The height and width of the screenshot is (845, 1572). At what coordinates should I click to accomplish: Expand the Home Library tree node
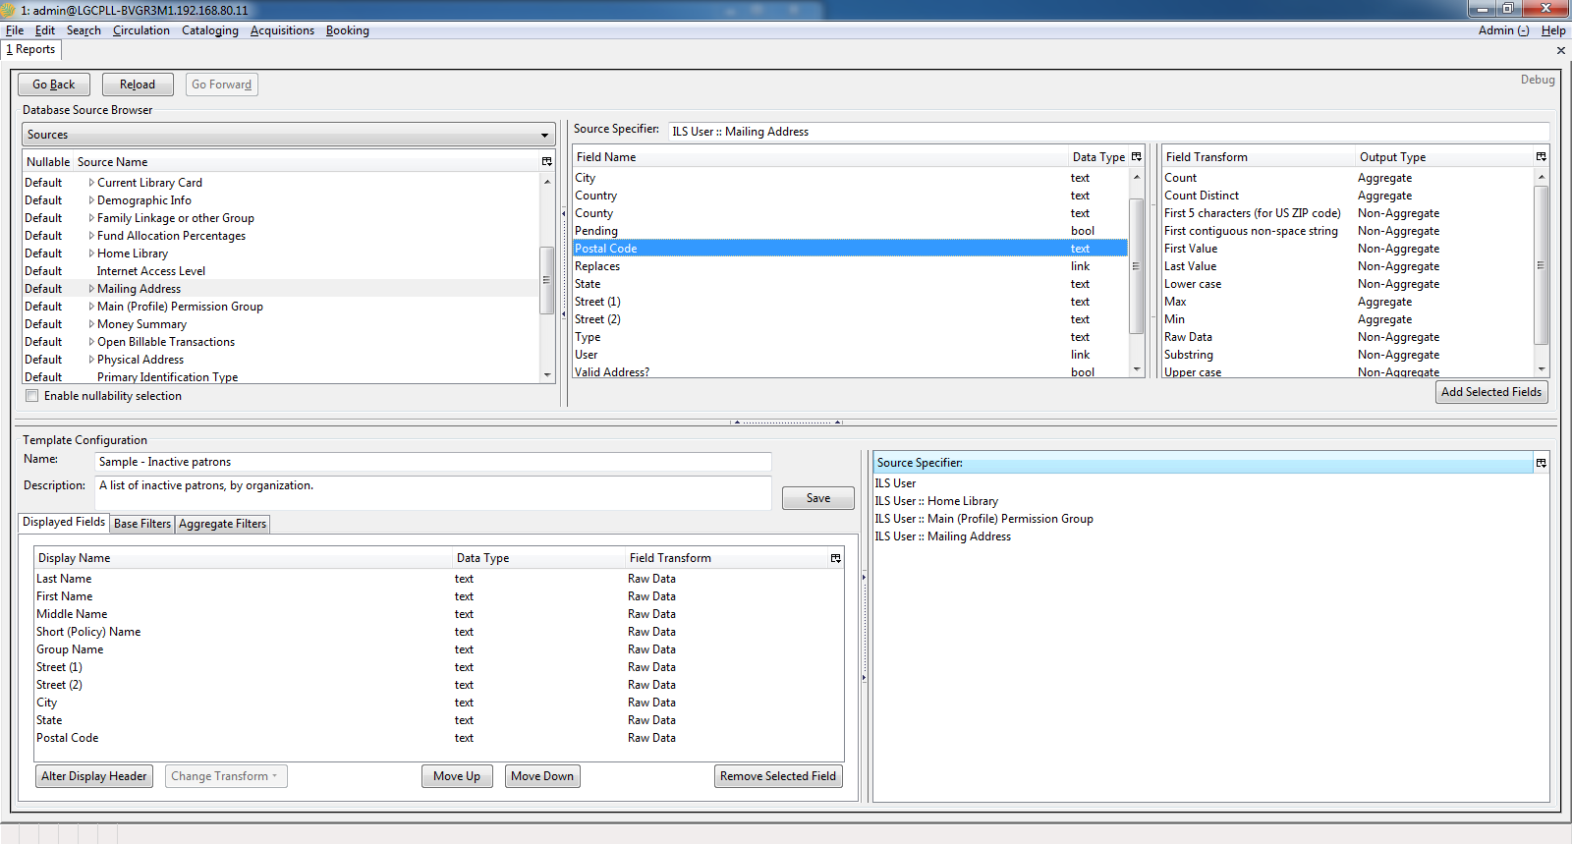(x=91, y=253)
